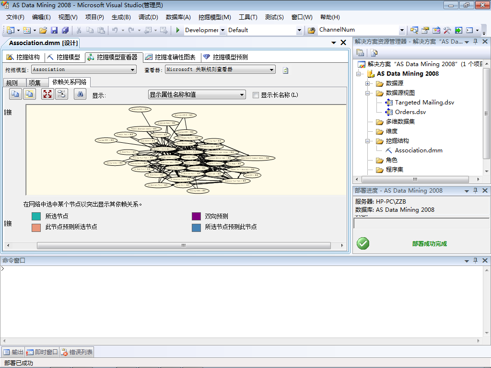Viewport: 491px width, 368px height.
Task: Switch to the 项集 tab
Action: (x=35, y=82)
